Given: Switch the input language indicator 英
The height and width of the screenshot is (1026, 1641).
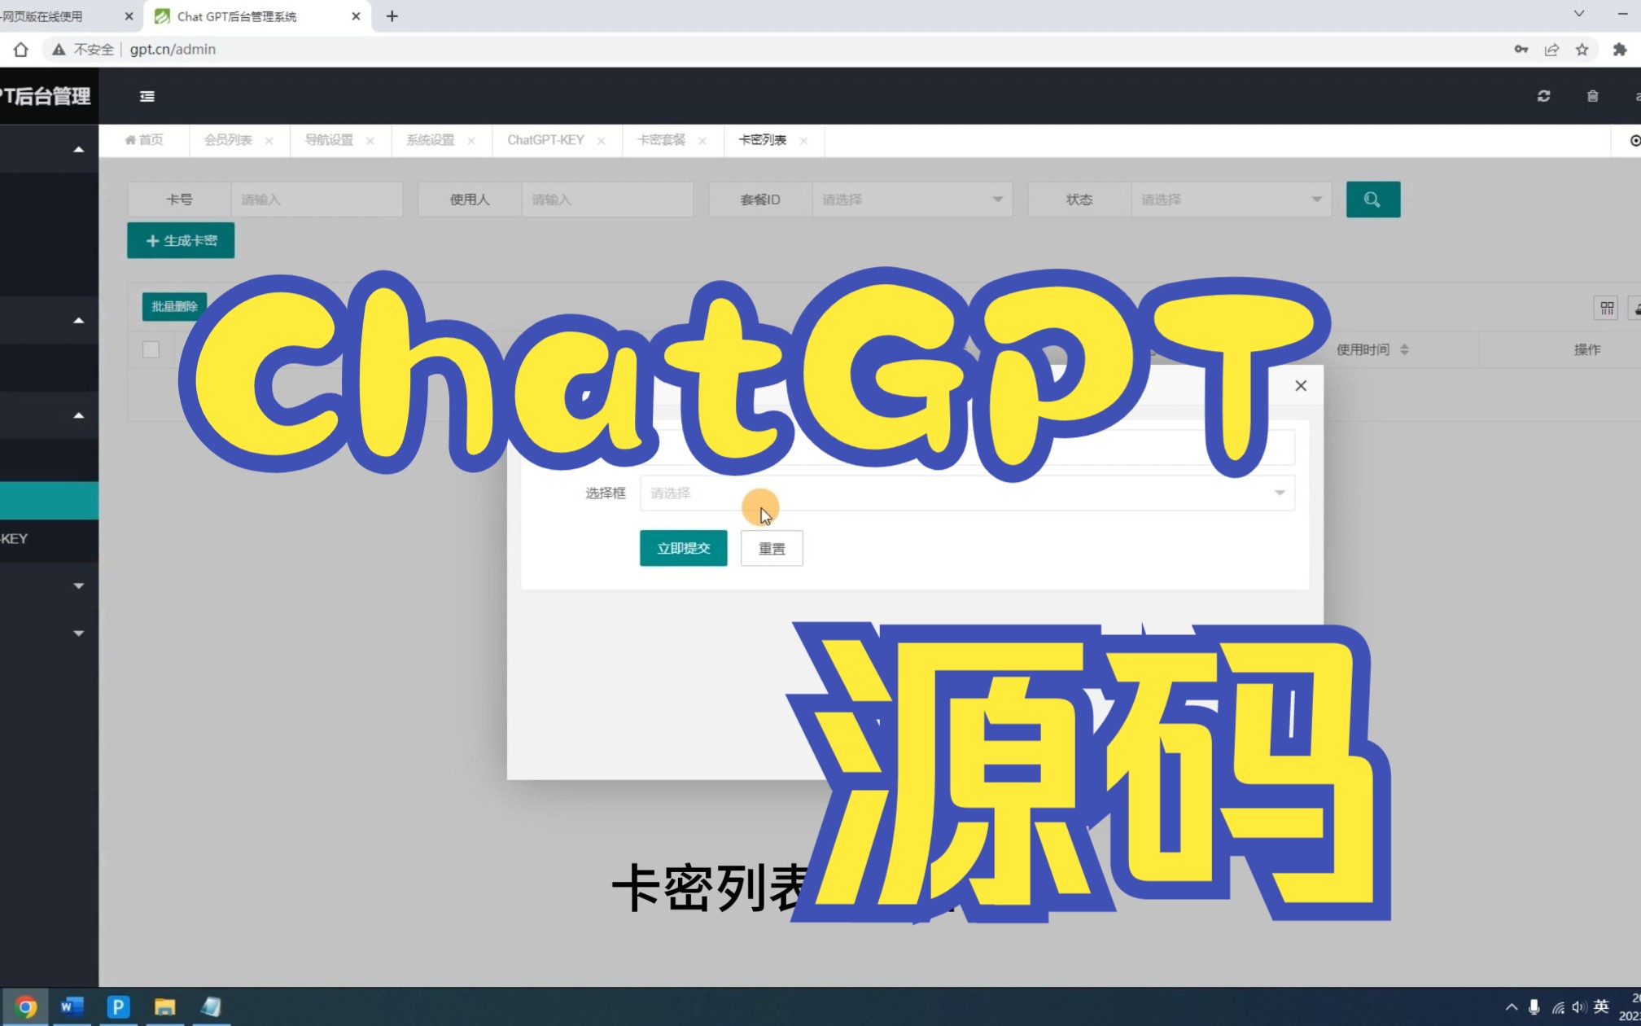Looking at the screenshot, I should pyautogui.click(x=1601, y=1006).
